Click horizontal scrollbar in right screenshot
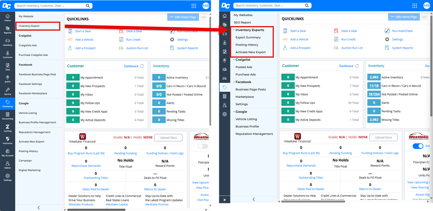This screenshot has width=433, height=211. click(x=313, y=201)
